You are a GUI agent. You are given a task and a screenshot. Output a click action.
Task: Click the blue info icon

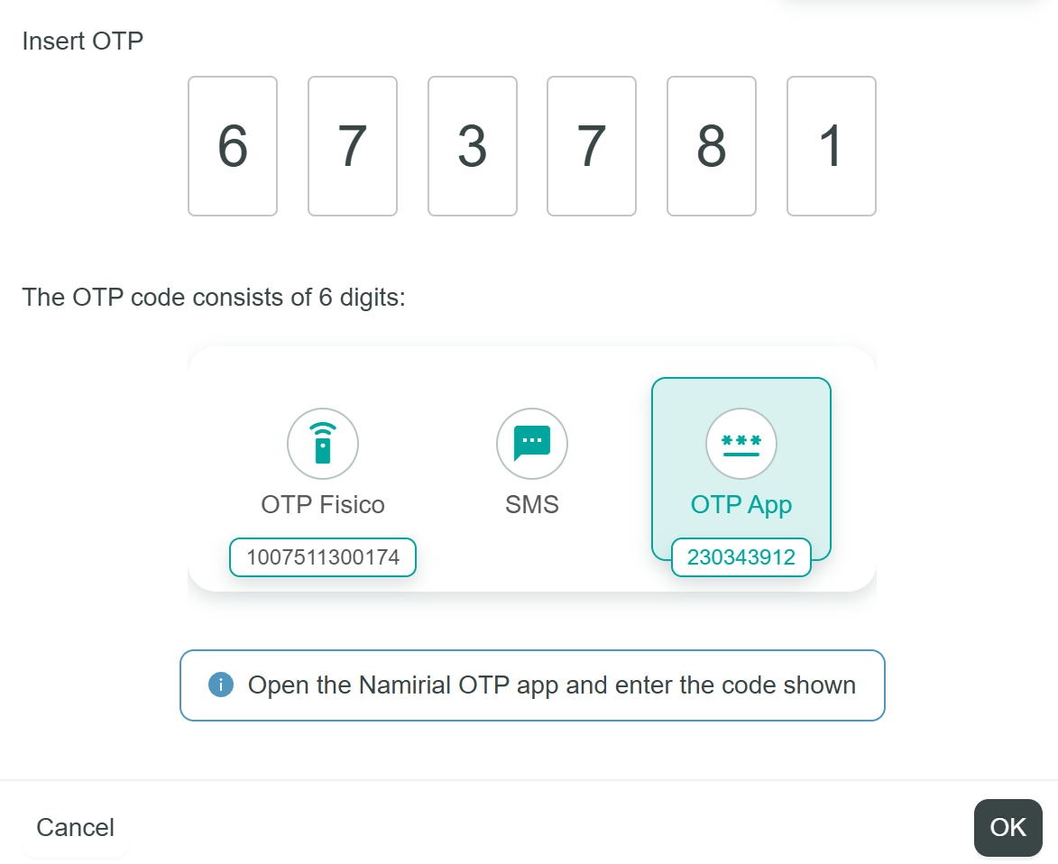click(221, 685)
